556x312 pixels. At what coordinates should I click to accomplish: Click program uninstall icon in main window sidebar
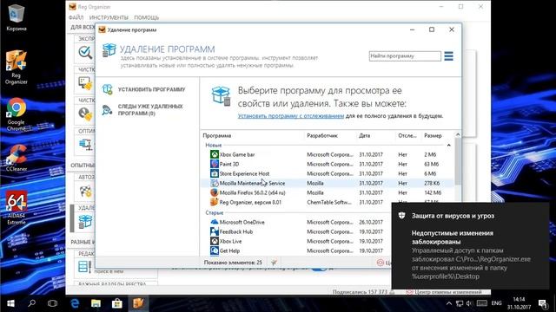click(x=85, y=222)
